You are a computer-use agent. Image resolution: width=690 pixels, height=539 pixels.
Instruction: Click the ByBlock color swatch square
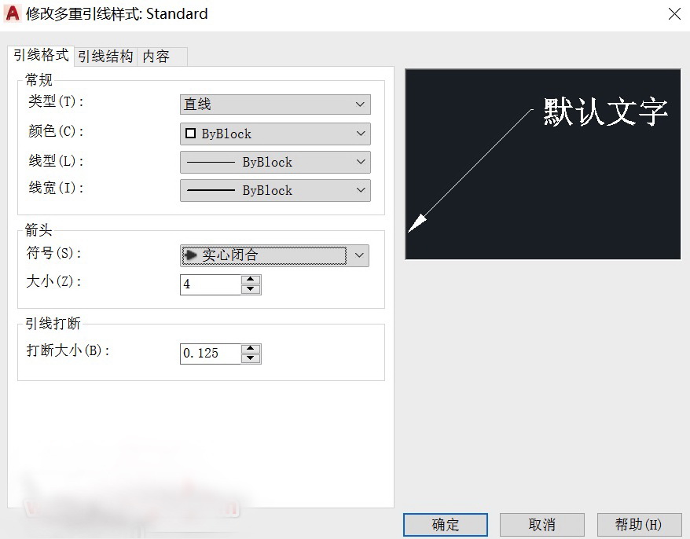pyautogui.click(x=190, y=134)
